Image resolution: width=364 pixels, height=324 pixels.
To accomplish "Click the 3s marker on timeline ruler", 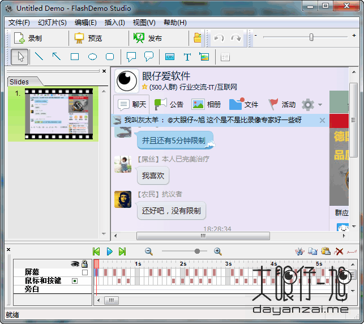I will (x=228, y=264).
